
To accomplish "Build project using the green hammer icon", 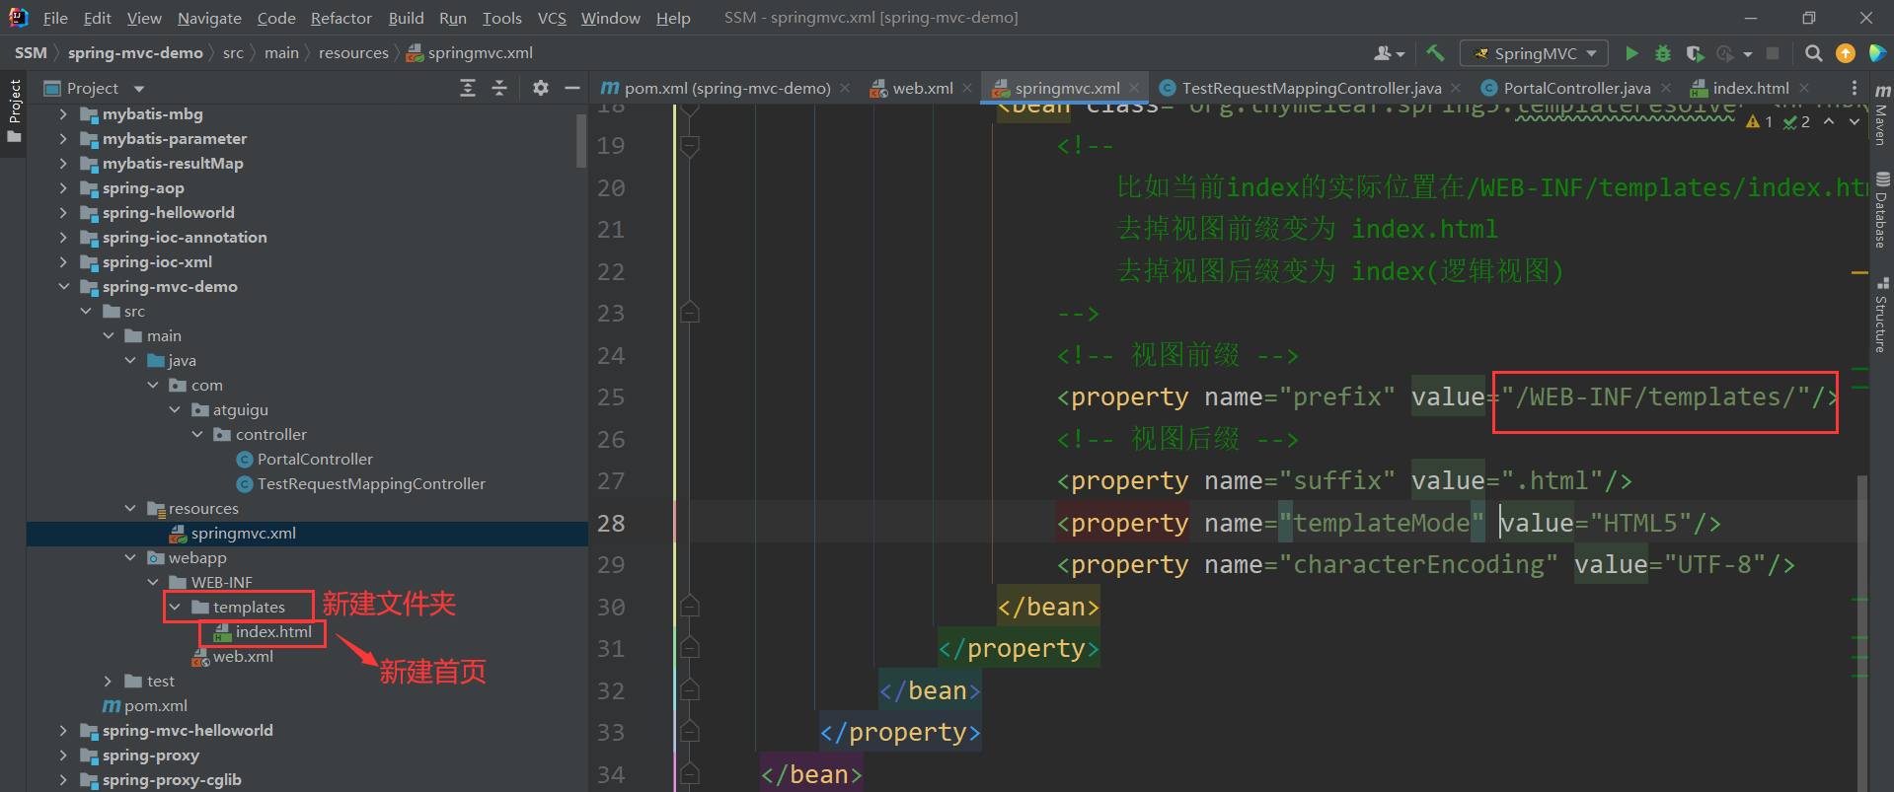I will tap(1435, 53).
